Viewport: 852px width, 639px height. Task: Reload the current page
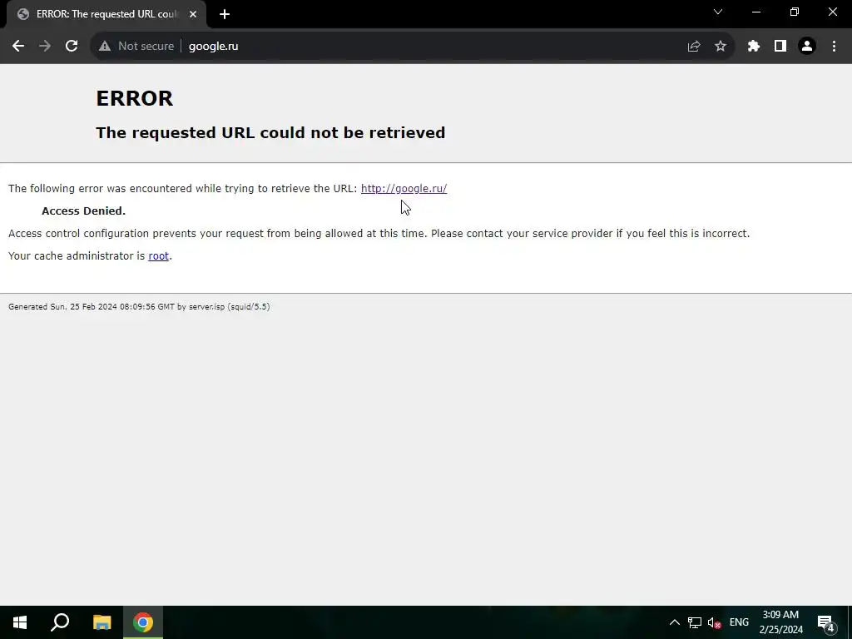pos(72,47)
